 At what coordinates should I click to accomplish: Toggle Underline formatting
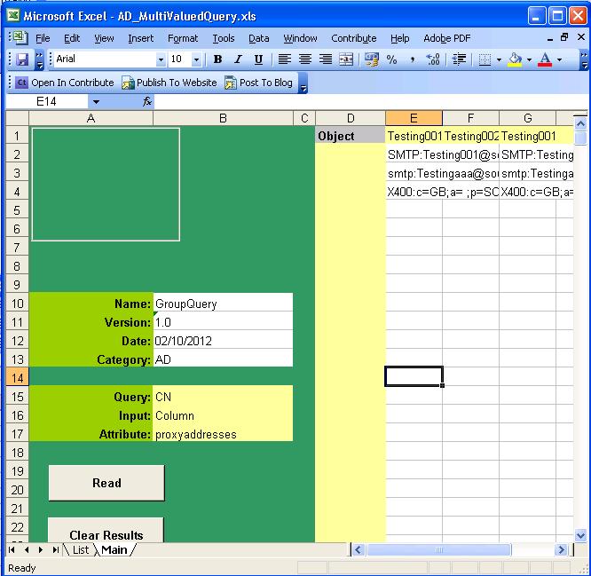(258, 59)
